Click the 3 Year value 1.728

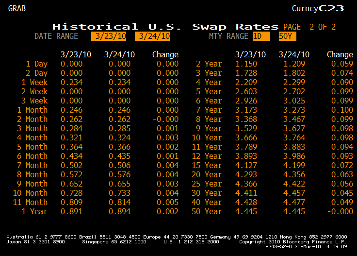[x=246, y=73]
